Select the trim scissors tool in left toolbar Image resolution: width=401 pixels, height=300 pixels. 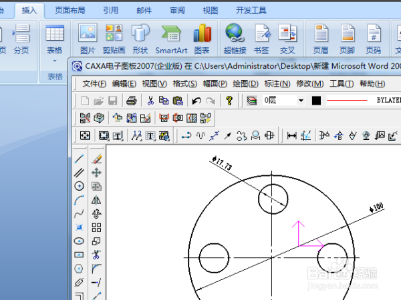(96, 255)
